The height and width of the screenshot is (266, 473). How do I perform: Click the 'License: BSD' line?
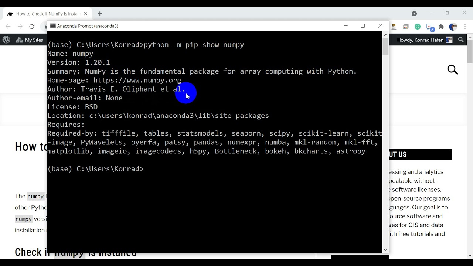[x=72, y=107]
